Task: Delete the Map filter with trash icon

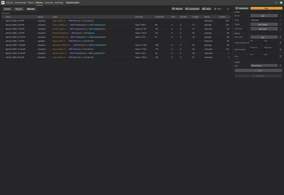Action: coord(280,66)
